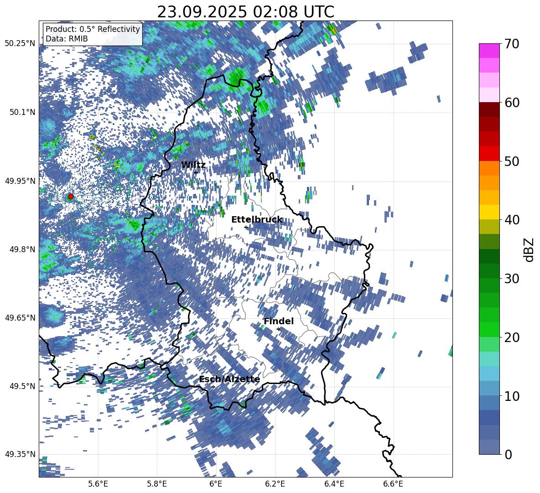This screenshot has width=540, height=493.
Task: Click the title '23.09.2025 02:08 UTC'
Action: point(245,12)
